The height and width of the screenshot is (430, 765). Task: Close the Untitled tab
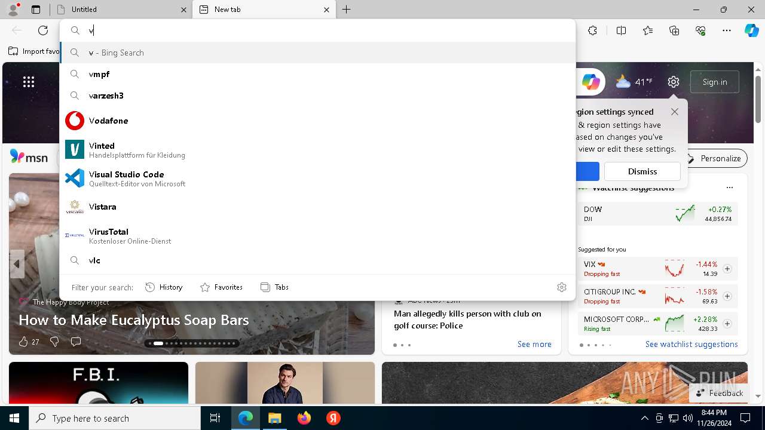(183, 10)
